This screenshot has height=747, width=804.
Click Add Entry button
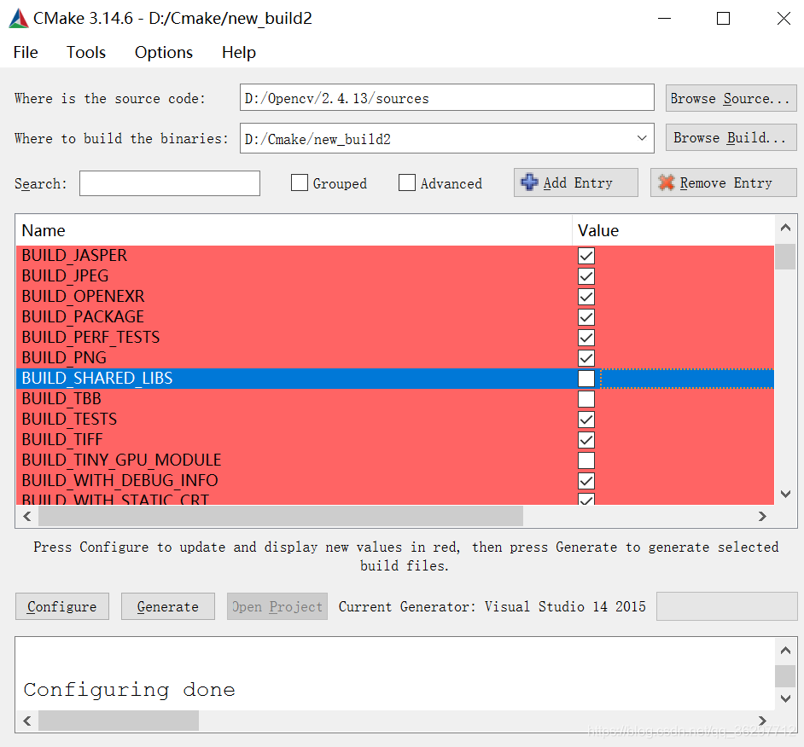point(576,182)
